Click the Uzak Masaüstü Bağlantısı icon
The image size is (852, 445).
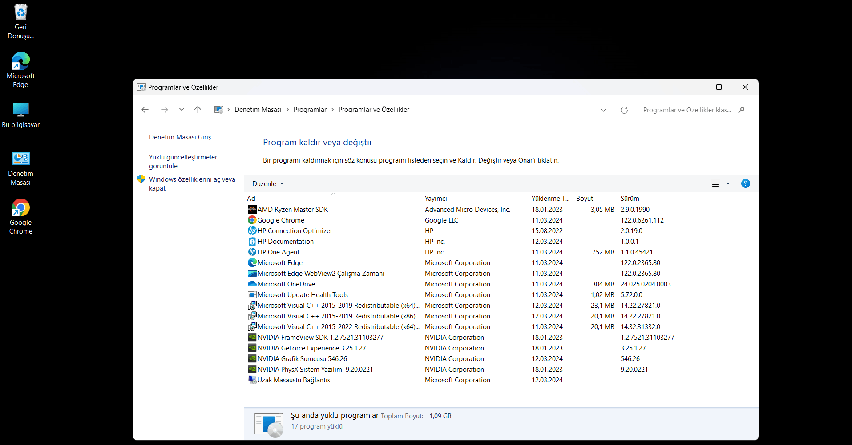(x=252, y=380)
